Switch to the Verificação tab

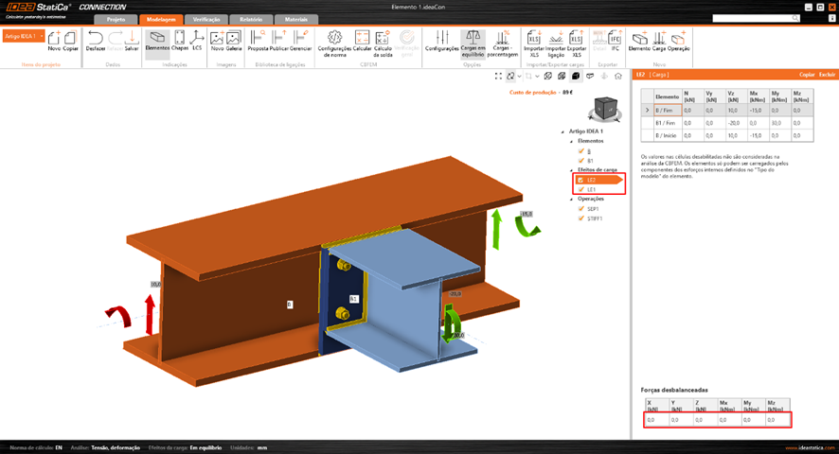pos(207,19)
